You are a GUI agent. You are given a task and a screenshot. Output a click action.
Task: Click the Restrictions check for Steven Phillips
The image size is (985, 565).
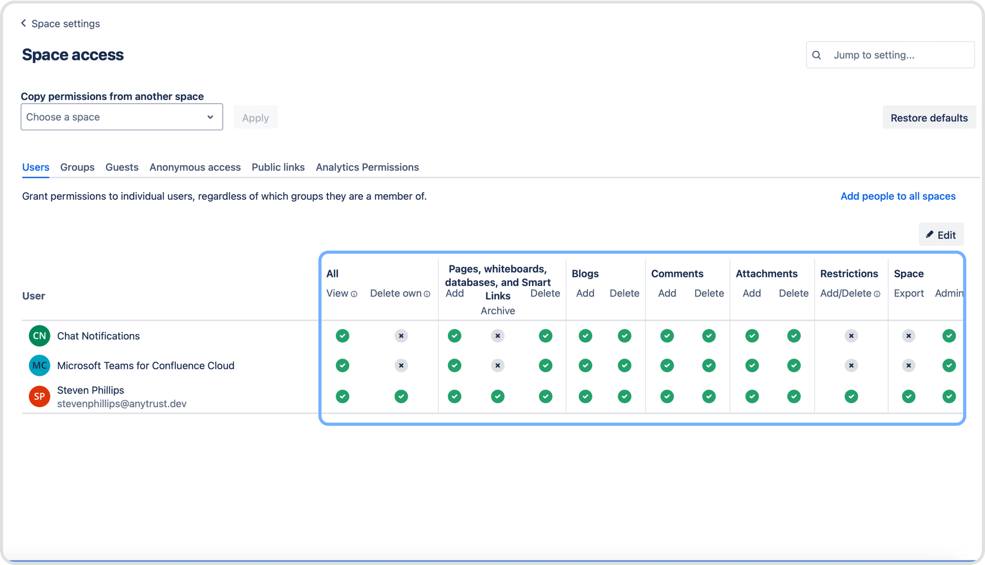coord(851,396)
